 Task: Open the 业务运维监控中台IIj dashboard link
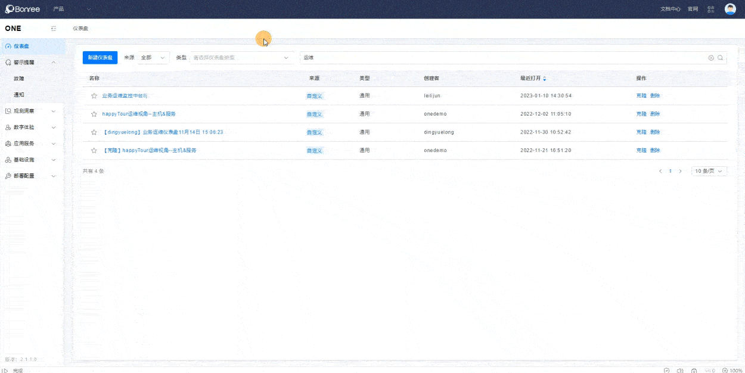125,96
